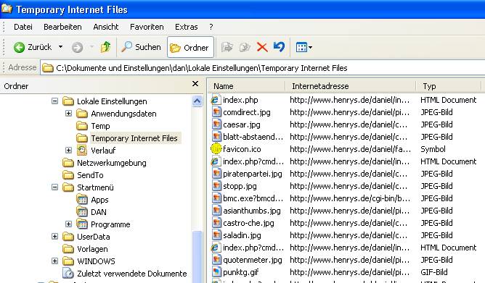Close the Ordner folder pane
Image resolution: width=485 pixels, height=283 pixels.
coord(195,83)
